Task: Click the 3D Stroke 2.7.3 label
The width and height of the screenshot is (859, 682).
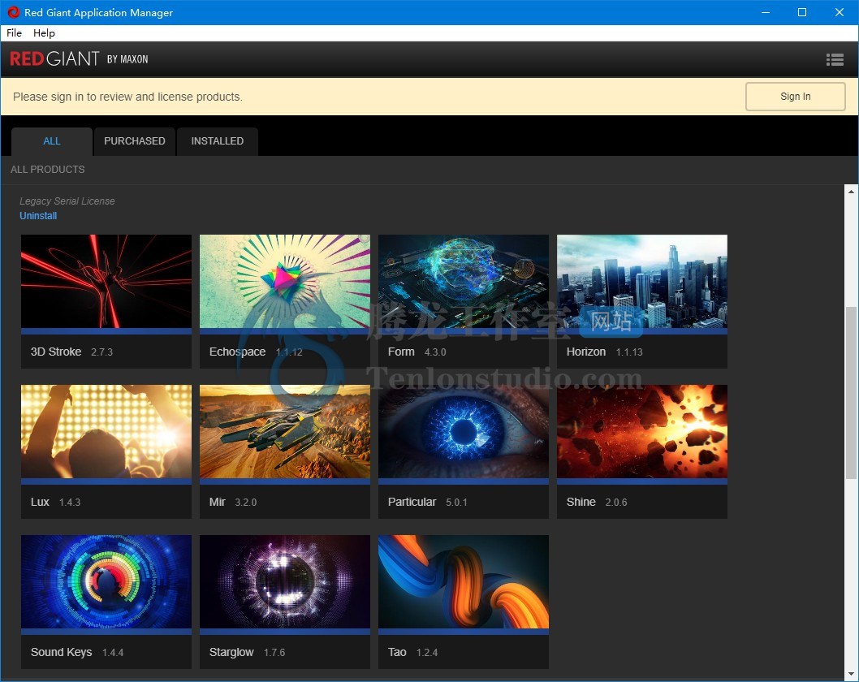Action: click(x=71, y=352)
